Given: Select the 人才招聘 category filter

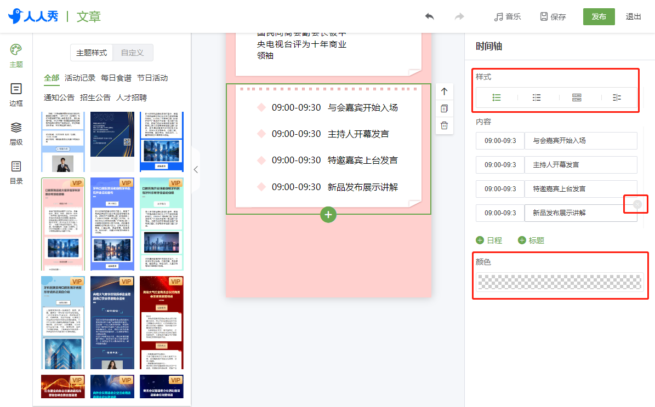Looking at the screenshot, I should pos(132,98).
